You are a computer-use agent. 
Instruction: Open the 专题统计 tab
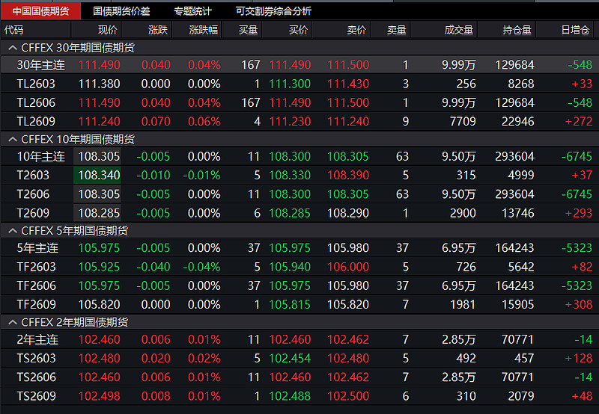(x=192, y=11)
